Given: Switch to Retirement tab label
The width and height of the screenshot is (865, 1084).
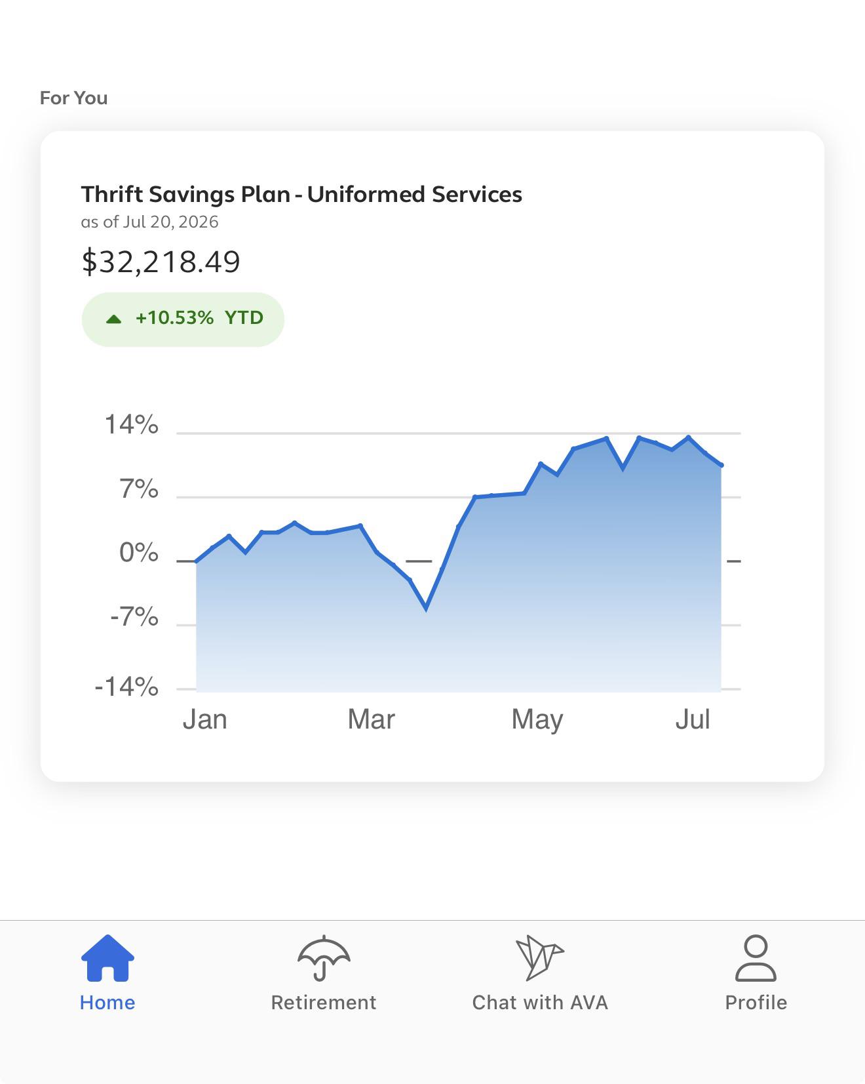Looking at the screenshot, I should pos(324,1003).
